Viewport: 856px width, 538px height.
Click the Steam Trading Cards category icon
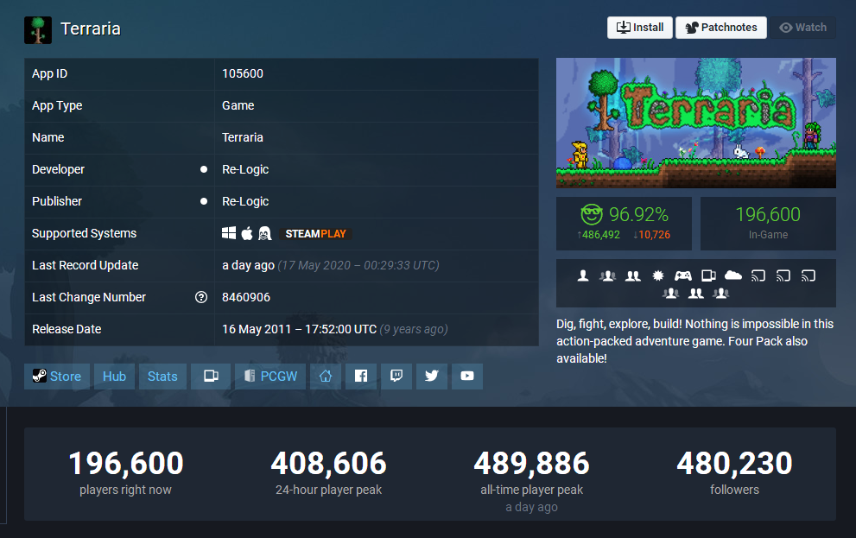coord(708,275)
